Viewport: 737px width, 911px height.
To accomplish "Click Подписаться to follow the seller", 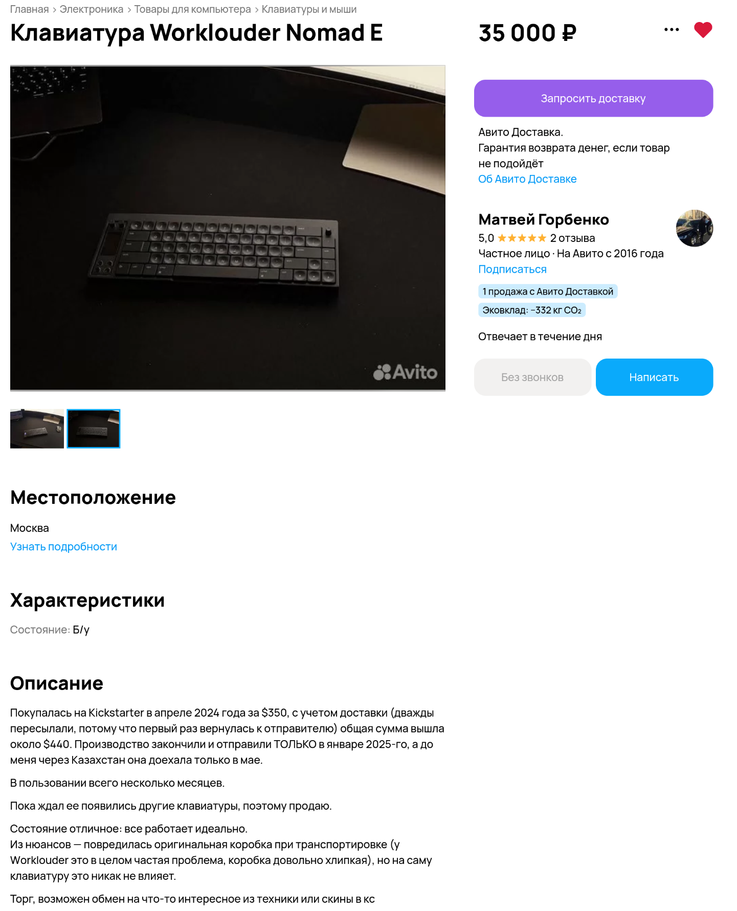I will tap(512, 269).
